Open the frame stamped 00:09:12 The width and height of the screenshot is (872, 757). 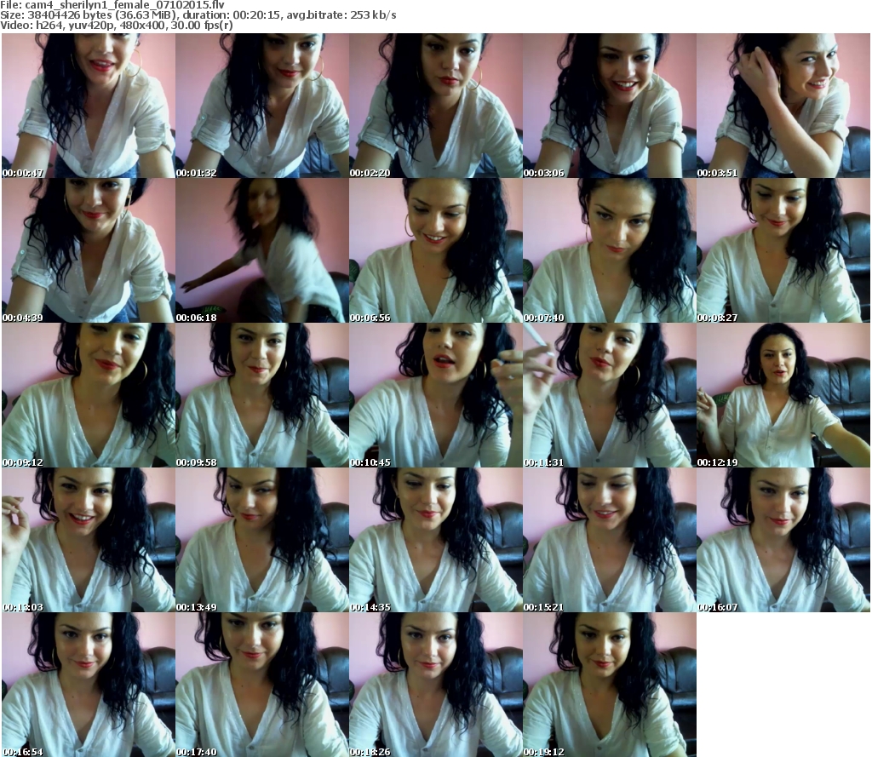89,395
